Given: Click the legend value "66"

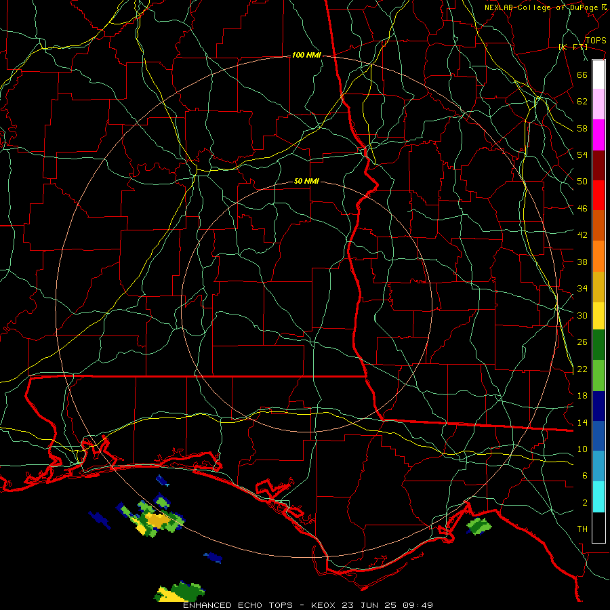Looking at the screenshot, I should pyautogui.click(x=582, y=75).
